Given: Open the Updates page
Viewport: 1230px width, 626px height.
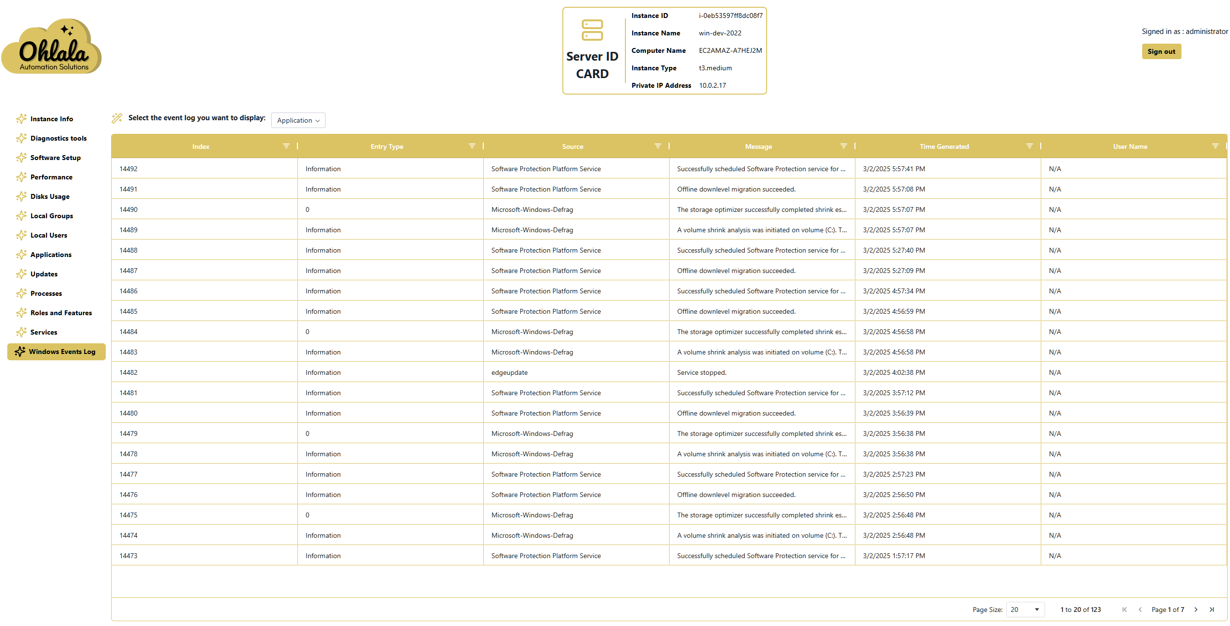Looking at the screenshot, I should pos(44,274).
